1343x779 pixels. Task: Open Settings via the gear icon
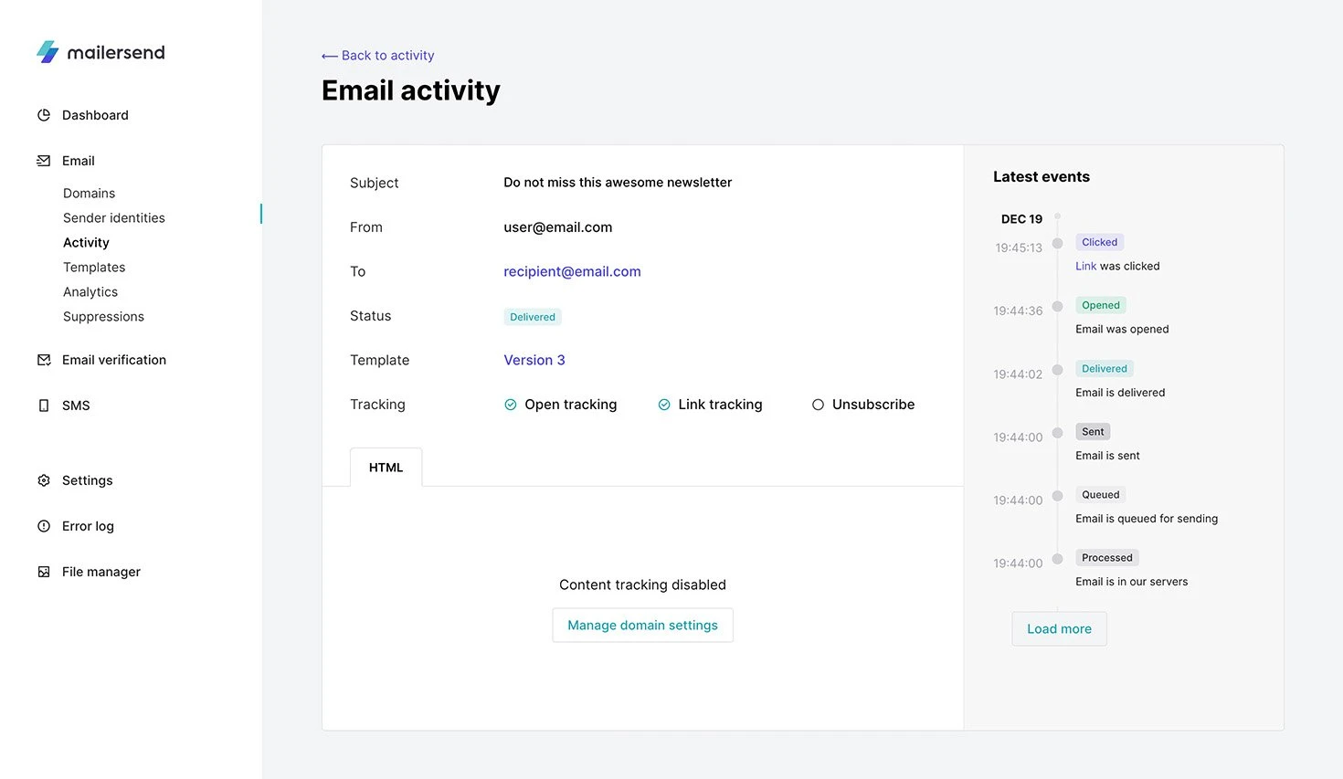(44, 480)
